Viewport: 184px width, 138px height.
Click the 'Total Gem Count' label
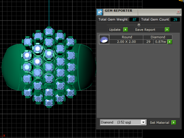155,20
